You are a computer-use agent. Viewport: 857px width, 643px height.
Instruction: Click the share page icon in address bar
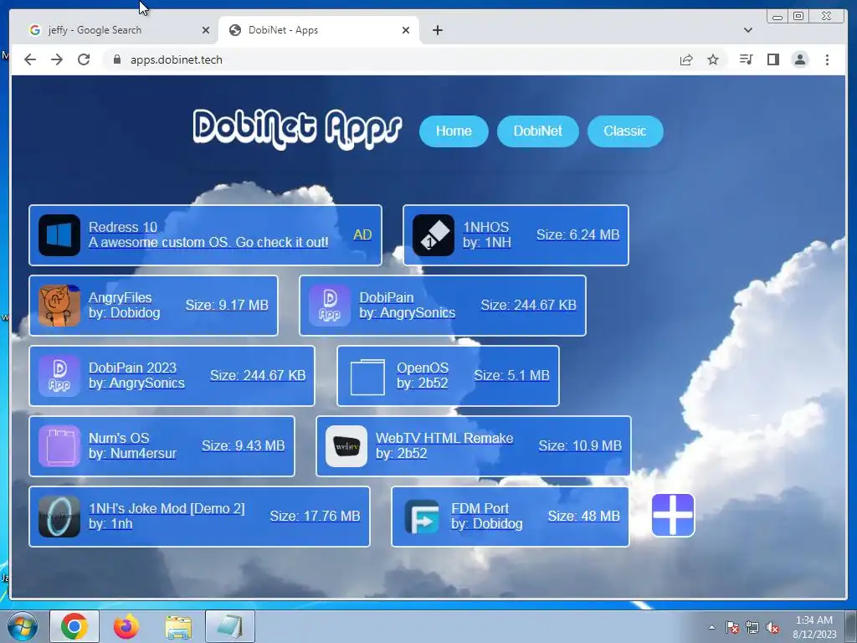click(686, 59)
